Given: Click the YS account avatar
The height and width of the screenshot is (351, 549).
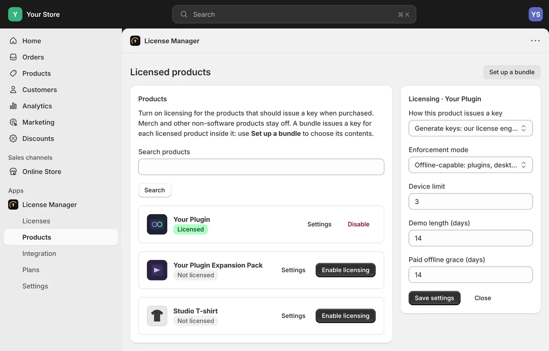Looking at the screenshot, I should [535, 14].
